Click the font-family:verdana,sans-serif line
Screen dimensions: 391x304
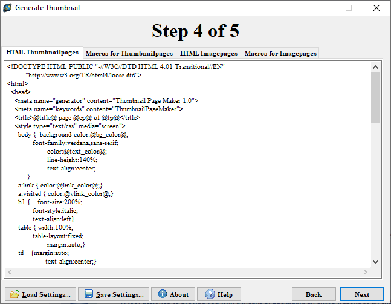[x=76, y=143]
